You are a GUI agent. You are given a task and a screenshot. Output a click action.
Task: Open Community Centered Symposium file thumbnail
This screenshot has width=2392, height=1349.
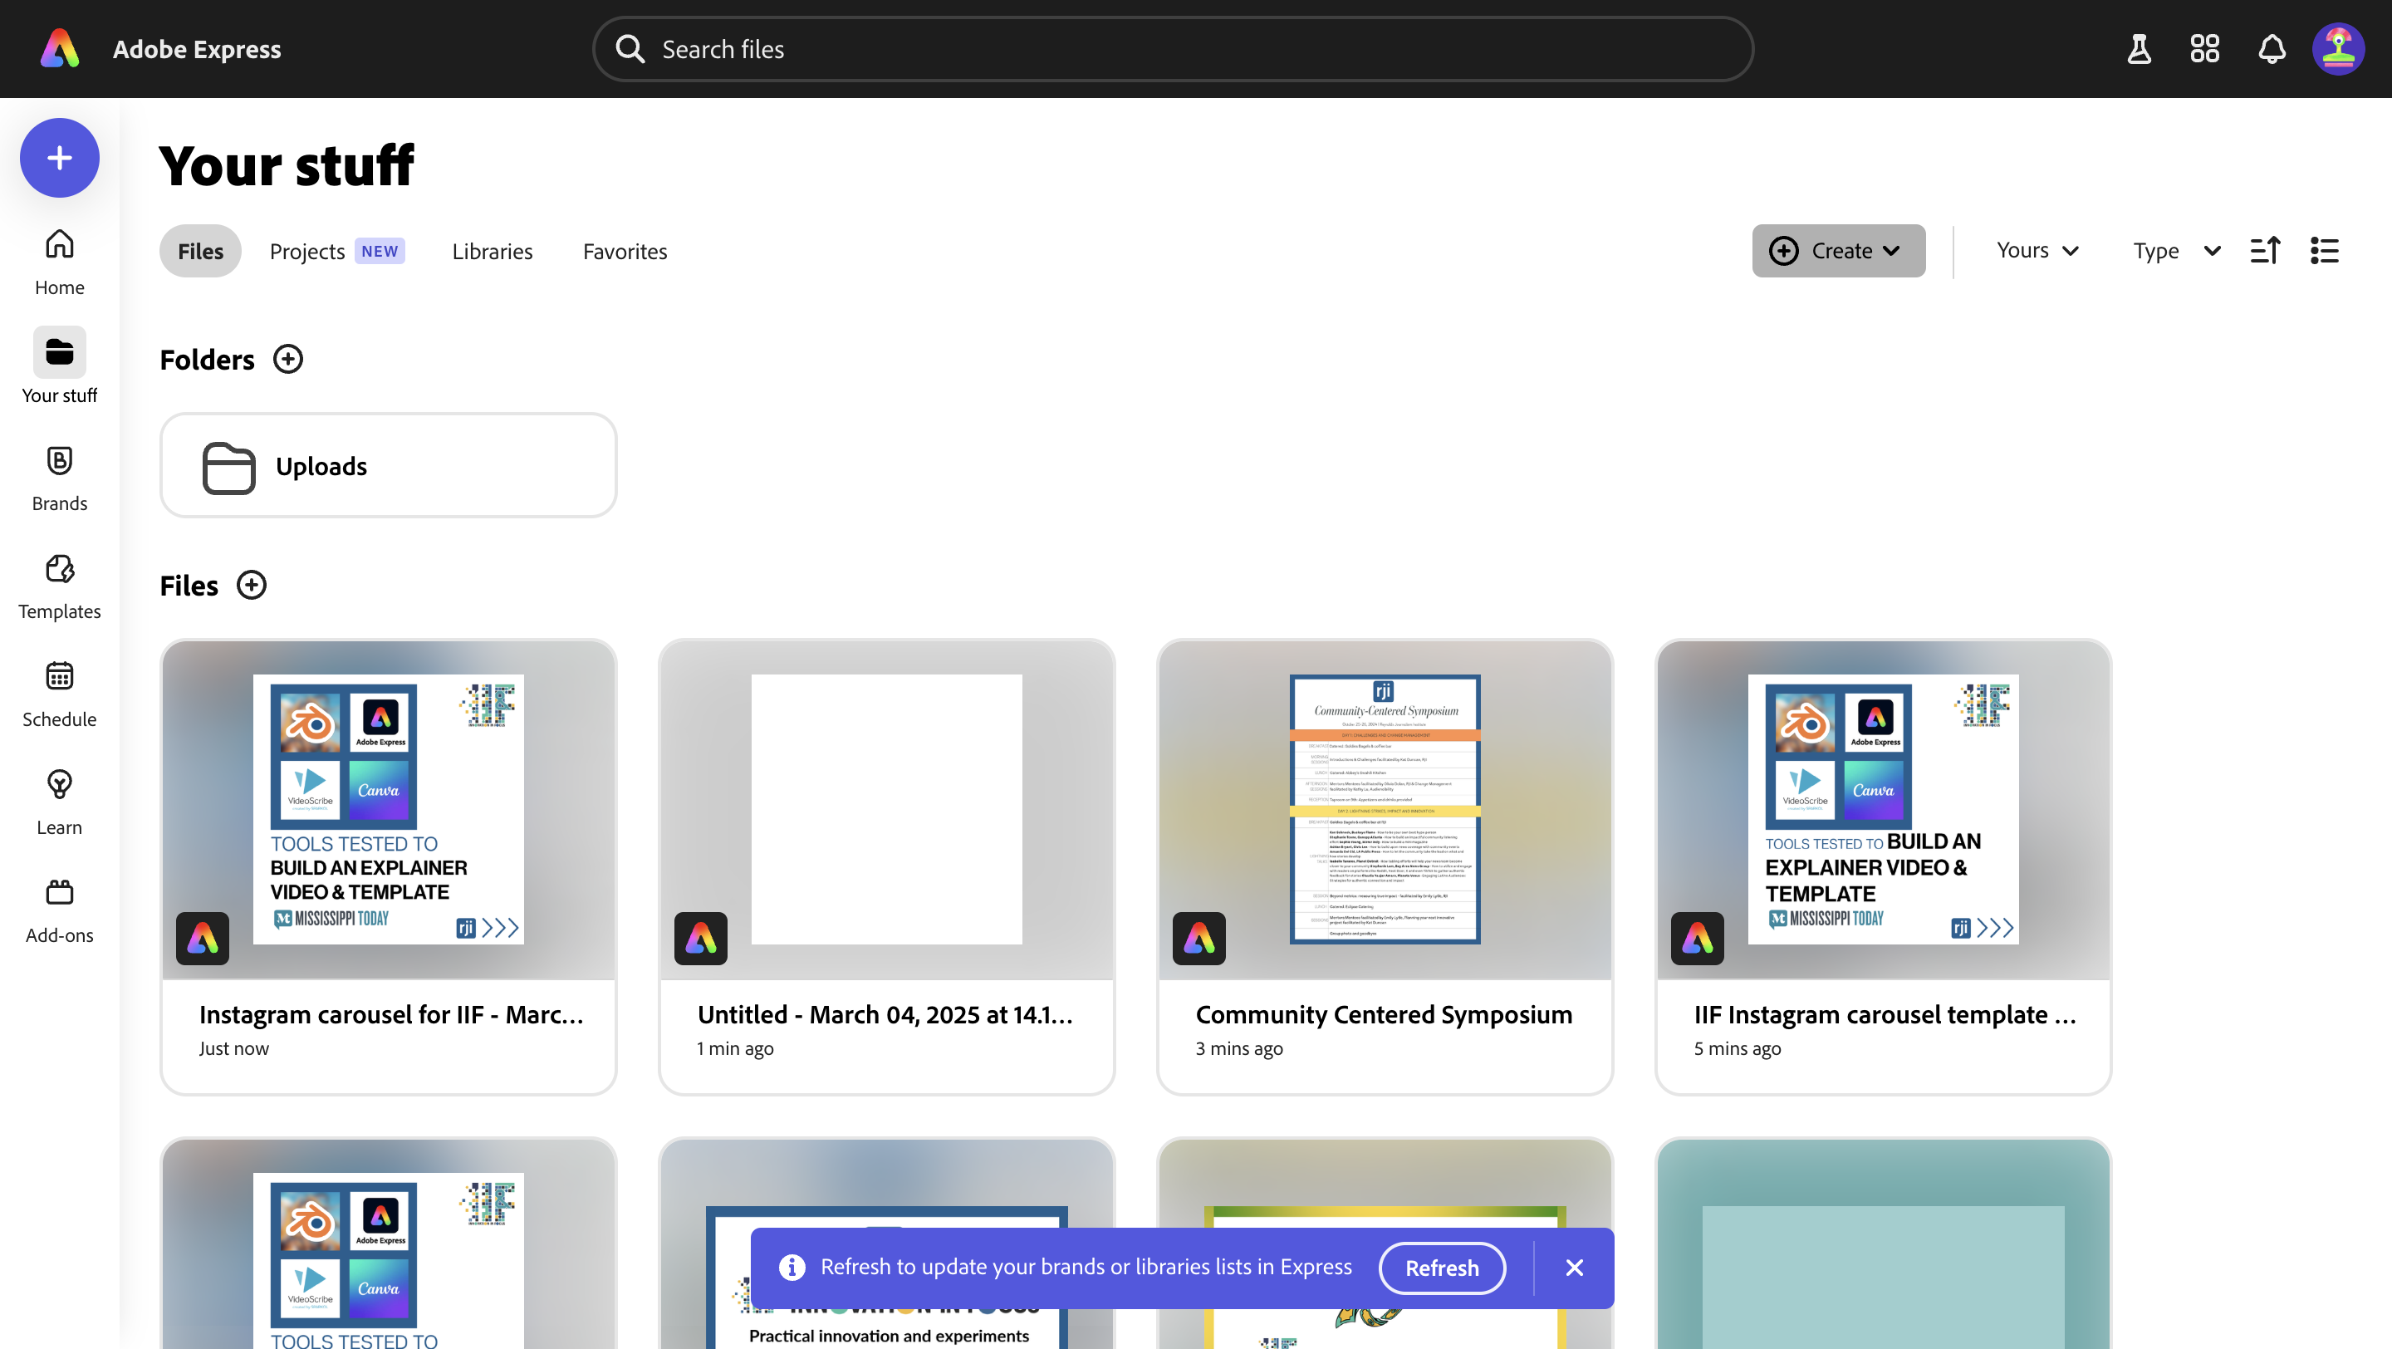1384,810
